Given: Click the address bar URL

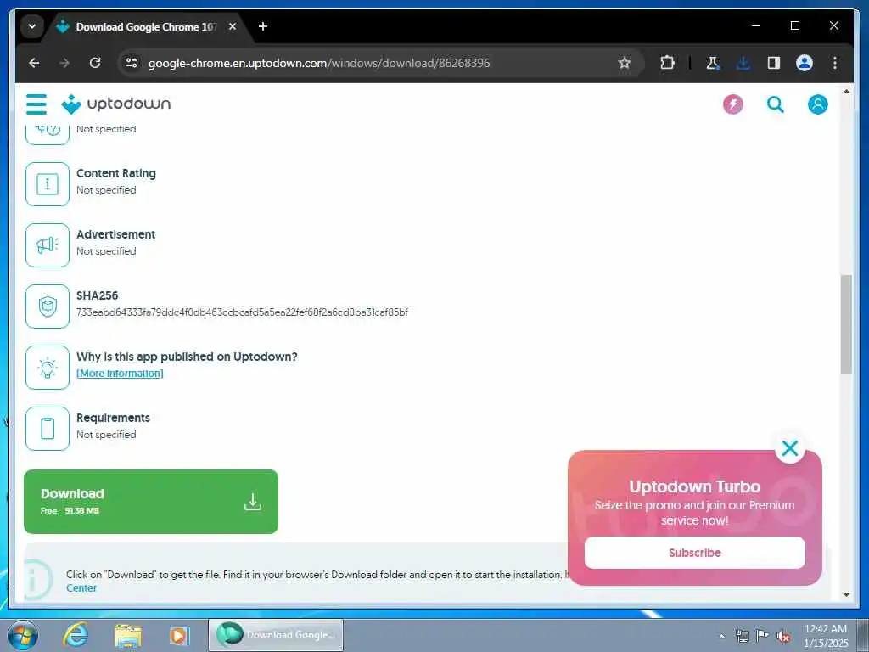Looking at the screenshot, I should [319, 63].
